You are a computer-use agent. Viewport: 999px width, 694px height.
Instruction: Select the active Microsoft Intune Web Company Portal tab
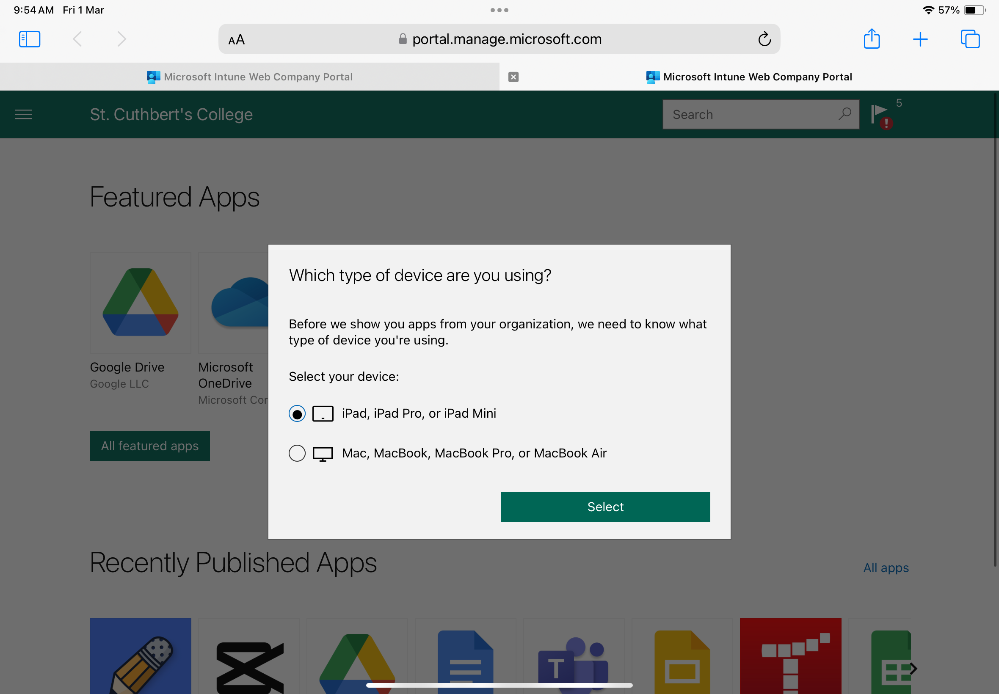[x=749, y=77]
